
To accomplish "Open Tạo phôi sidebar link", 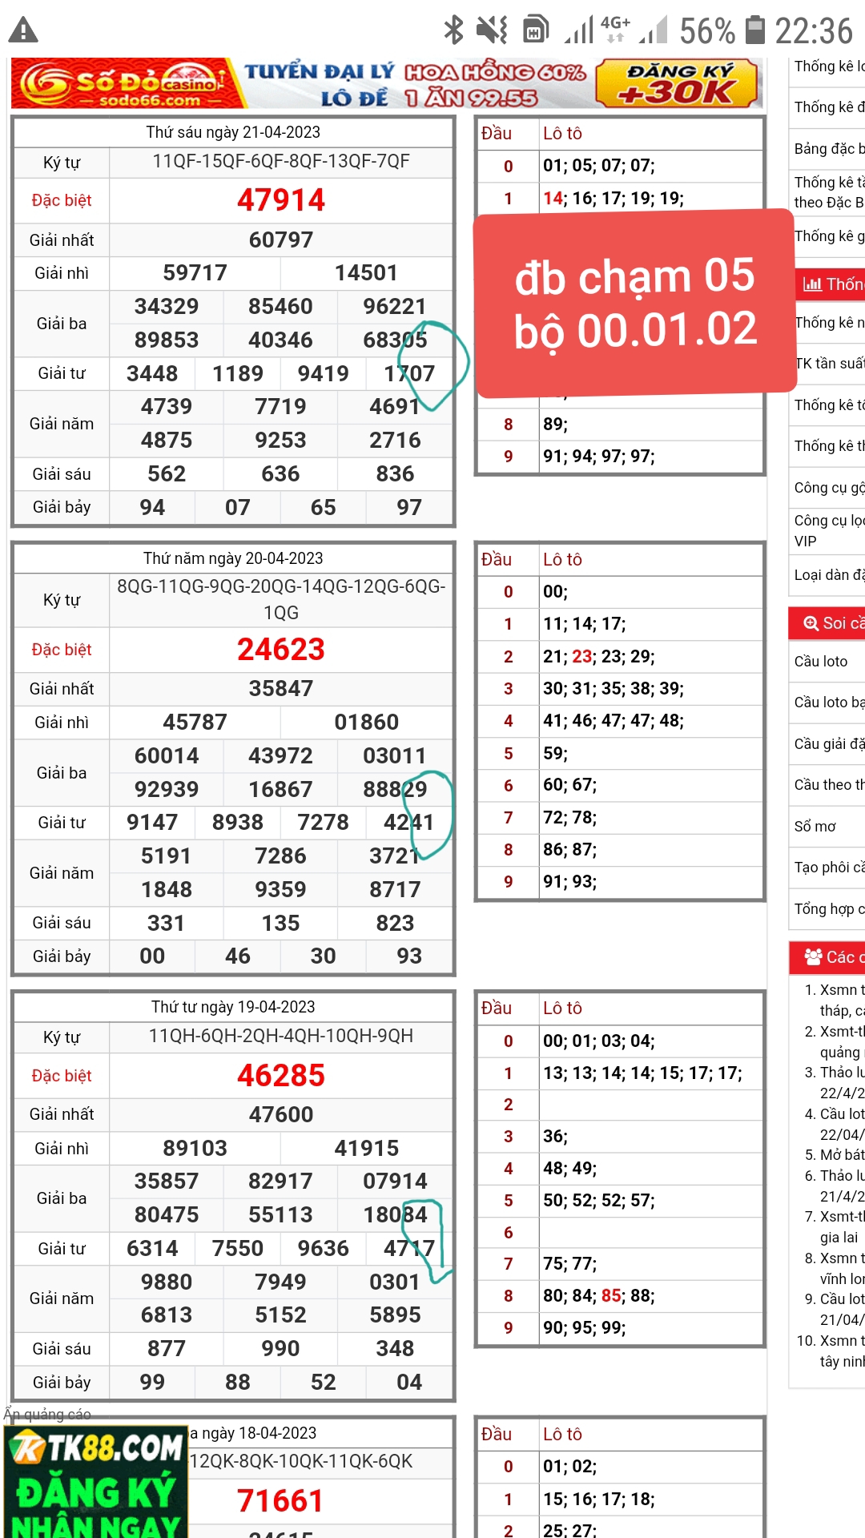I will [828, 868].
